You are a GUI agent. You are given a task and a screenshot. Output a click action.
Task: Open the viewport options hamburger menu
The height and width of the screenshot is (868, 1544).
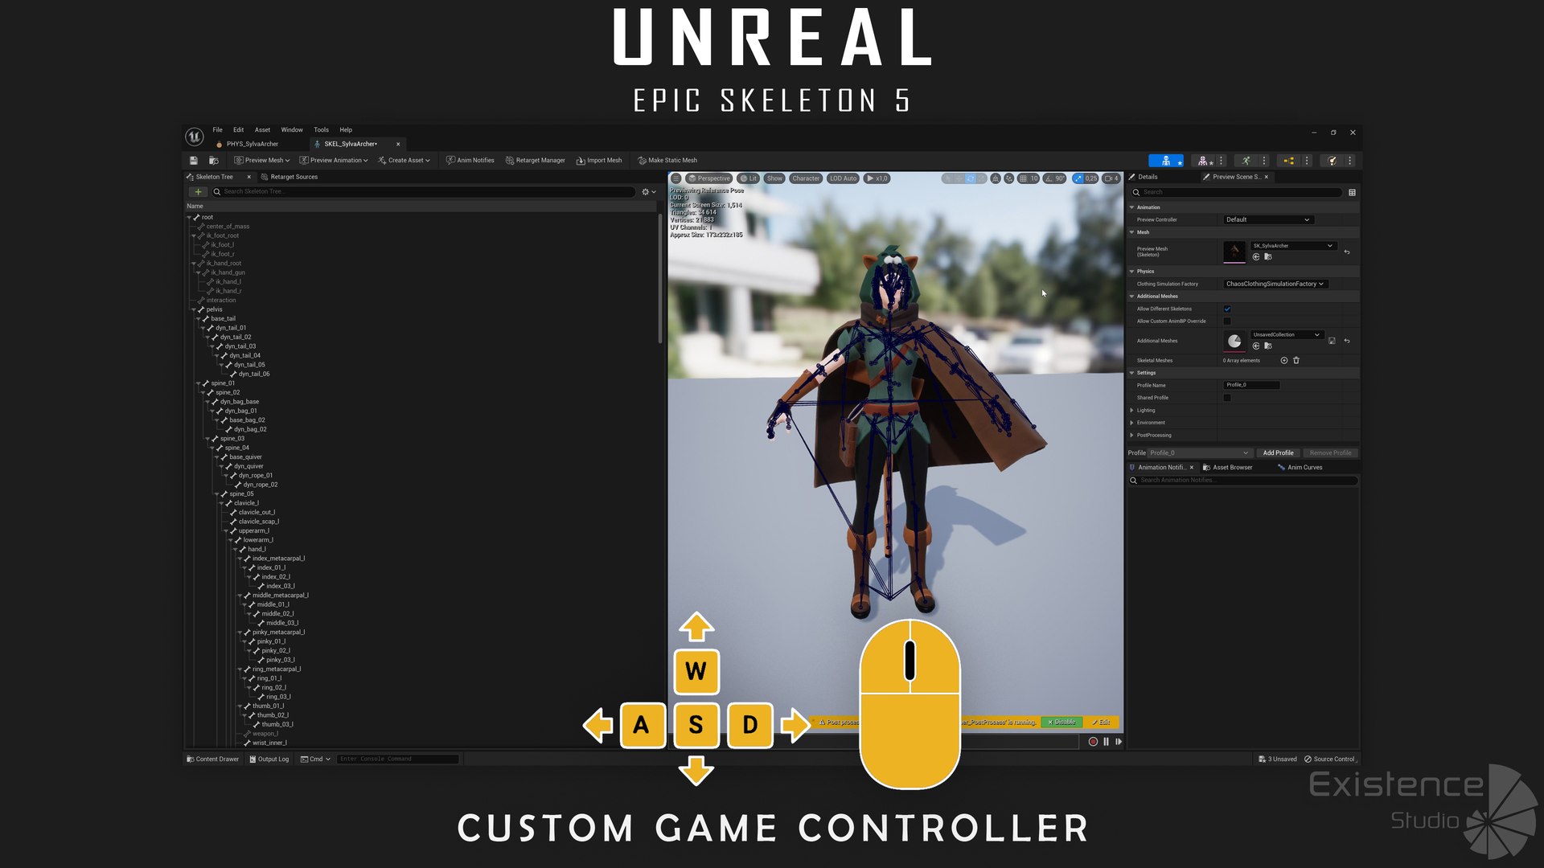coord(676,178)
